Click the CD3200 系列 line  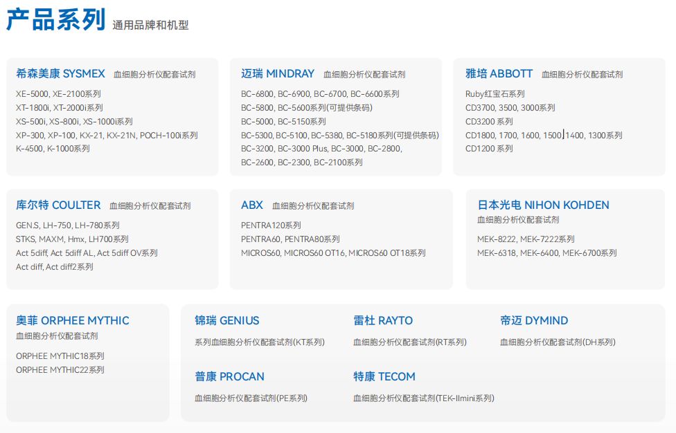(x=489, y=121)
